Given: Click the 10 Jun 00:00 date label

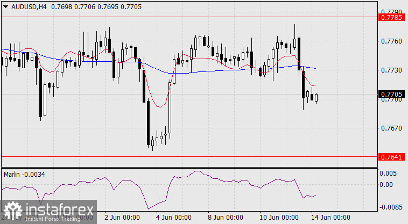Looking at the screenshot, I should [279, 218].
